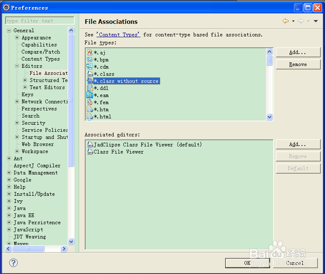Screen dimensions: 325x274
Task: Click the Preferences gear icon in title bar
Action: 6,8
